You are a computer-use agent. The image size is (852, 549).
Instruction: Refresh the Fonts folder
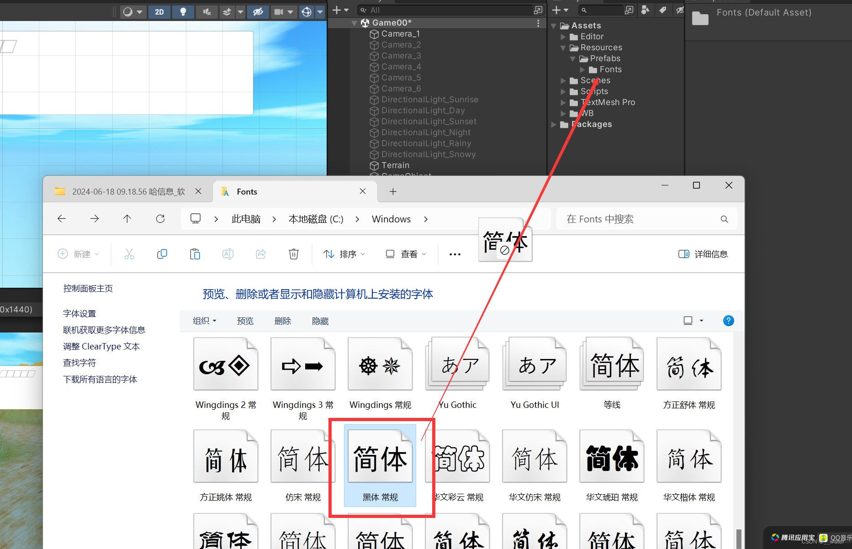pos(160,219)
